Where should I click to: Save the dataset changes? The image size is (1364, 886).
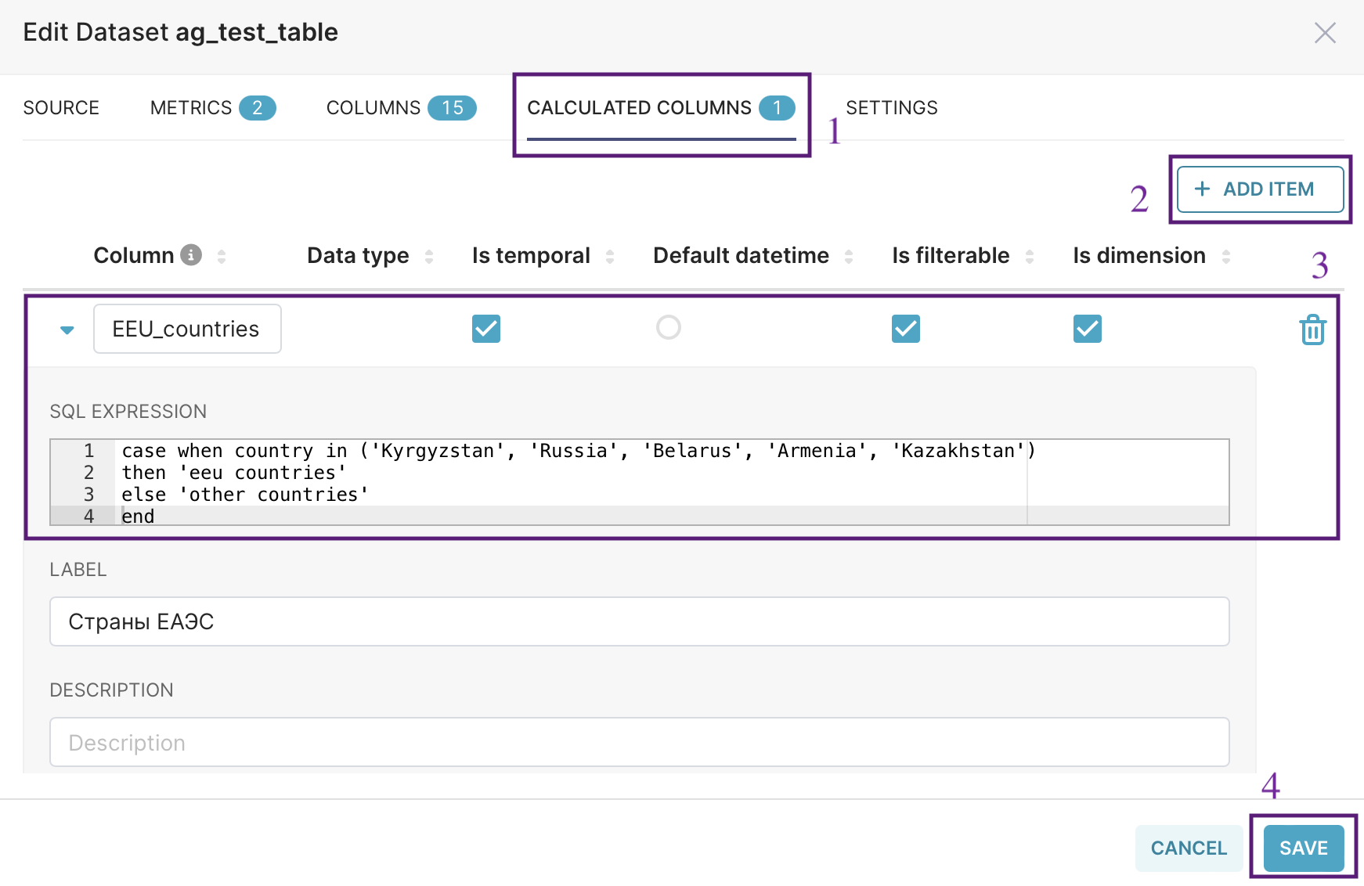[x=1303, y=848]
